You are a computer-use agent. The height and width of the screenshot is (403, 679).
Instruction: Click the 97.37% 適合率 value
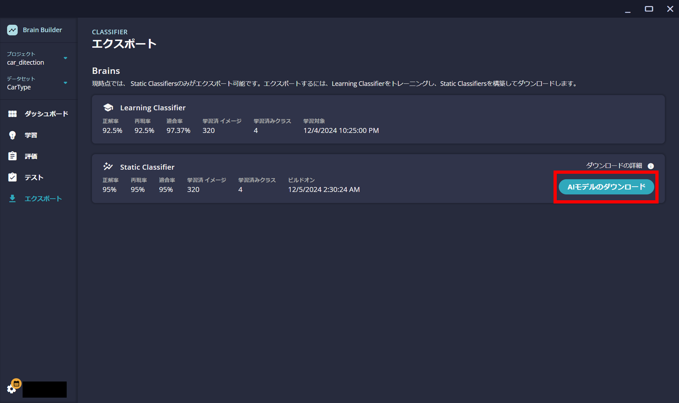(x=178, y=130)
